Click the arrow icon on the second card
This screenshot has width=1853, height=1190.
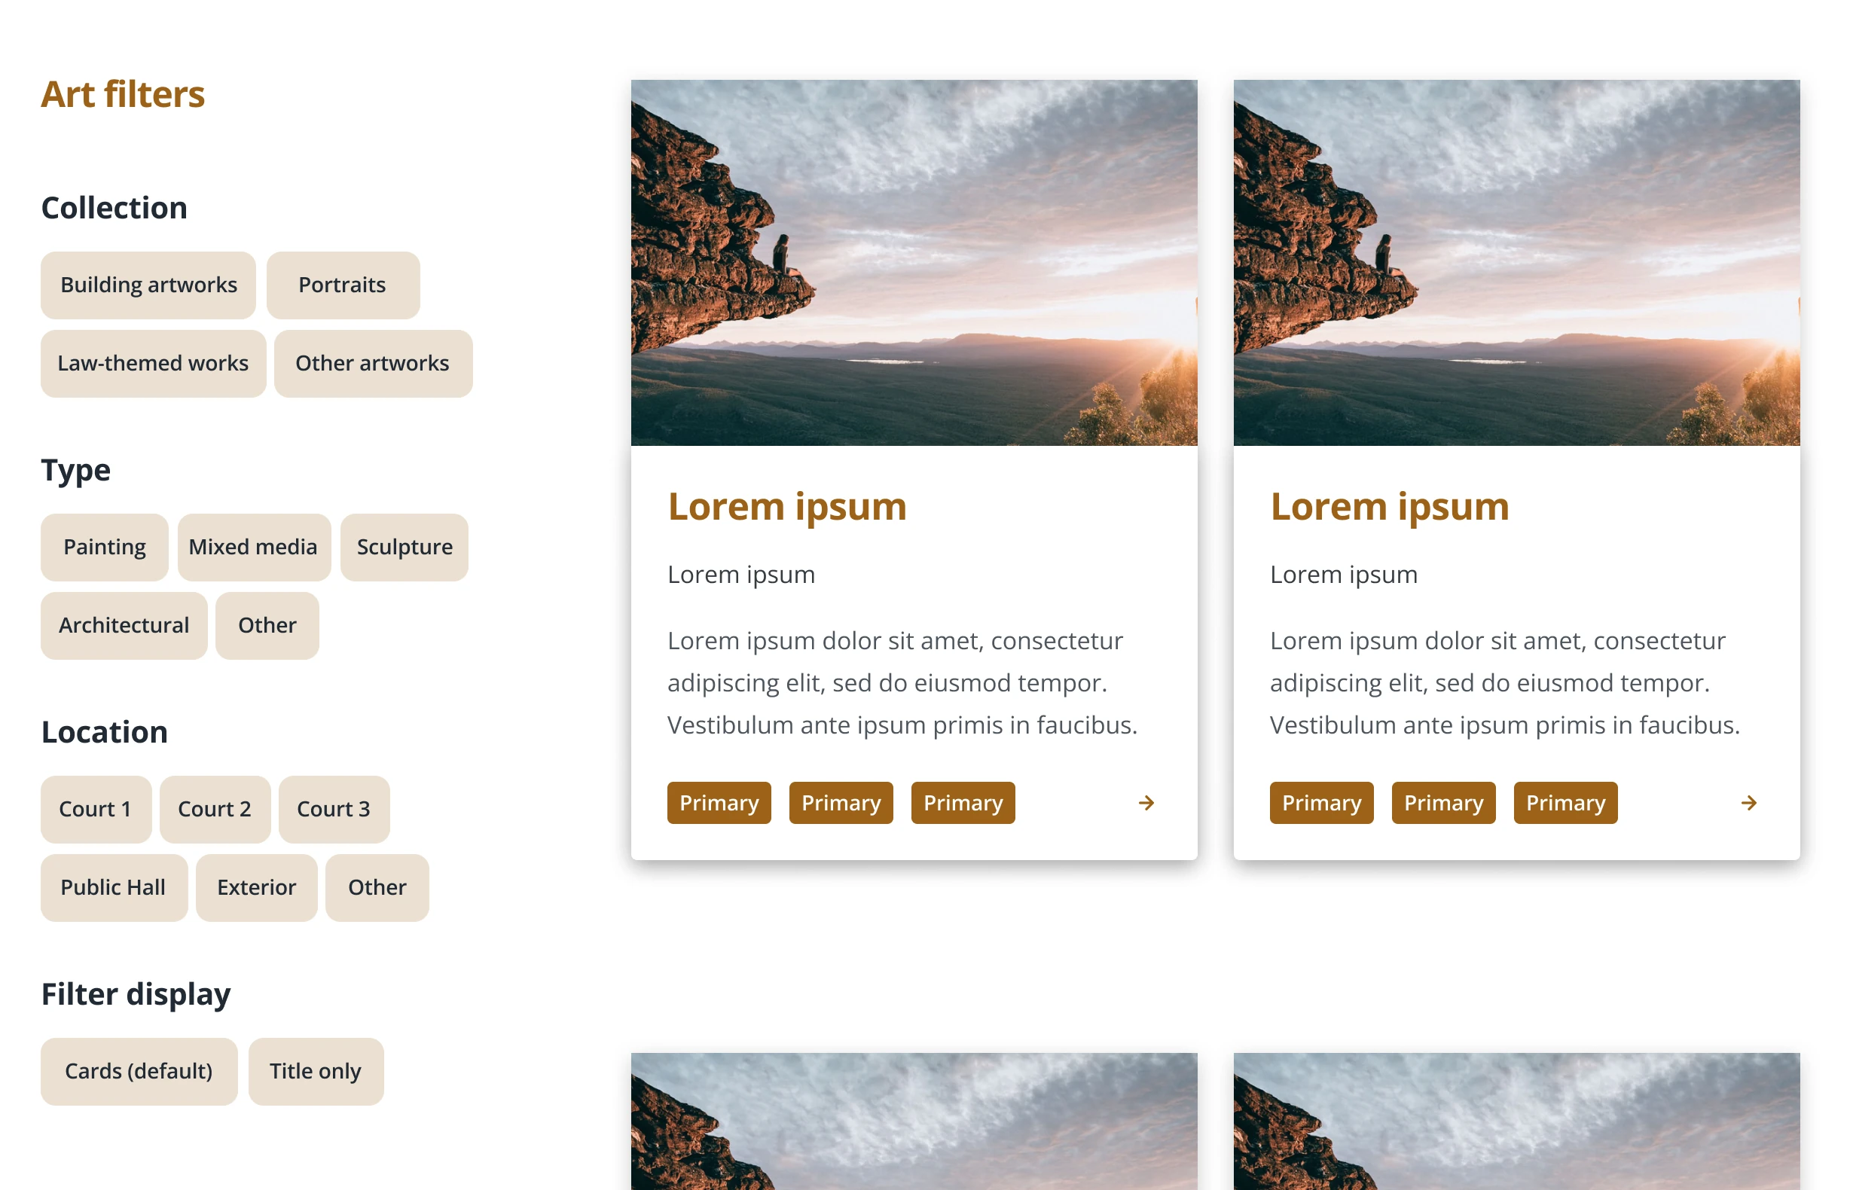(1749, 803)
